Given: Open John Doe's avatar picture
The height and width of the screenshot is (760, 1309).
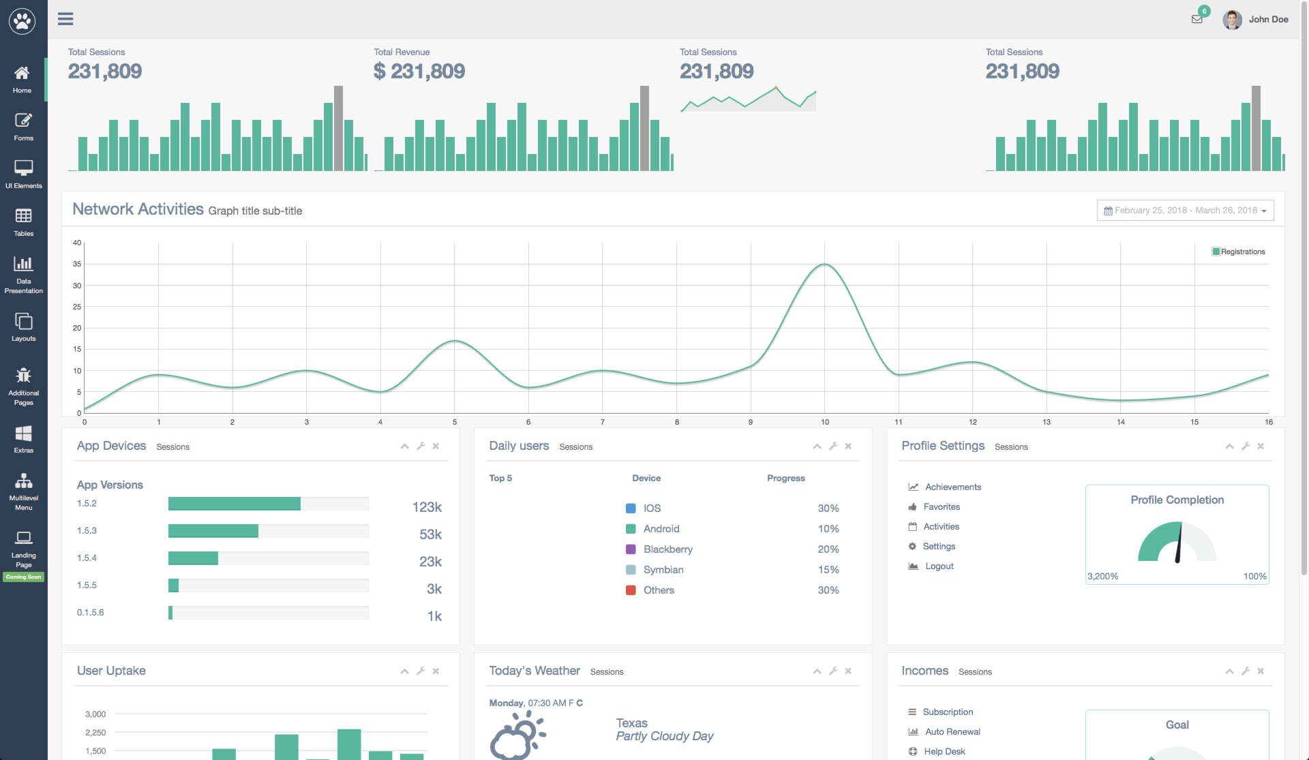Looking at the screenshot, I should [1232, 20].
